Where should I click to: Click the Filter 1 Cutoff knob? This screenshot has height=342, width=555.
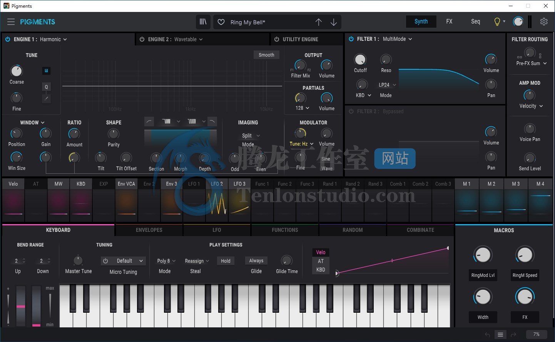360,59
